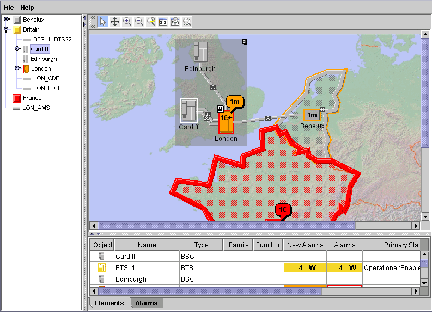Click the New Alarms column header
432x312 pixels.
click(x=305, y=245)
